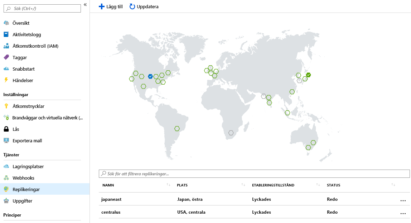The height and width of the screenshot is (223, 411).
Task: Open Uppgifter tasks item
Action: (23, 201)
